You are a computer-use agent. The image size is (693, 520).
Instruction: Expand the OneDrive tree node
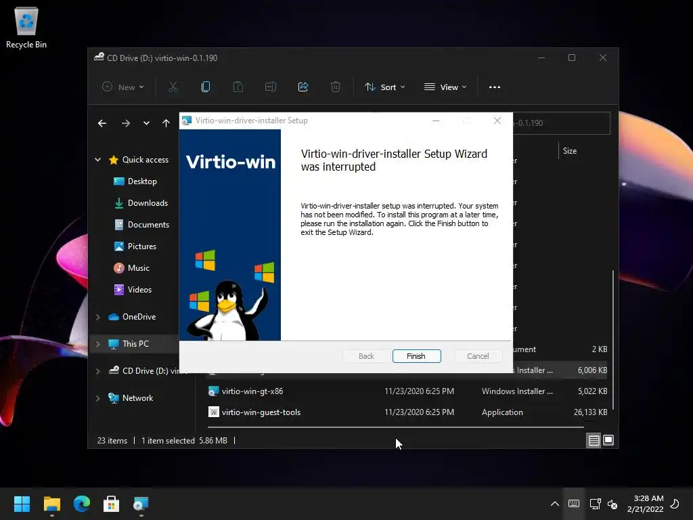[x=97, y=317]
